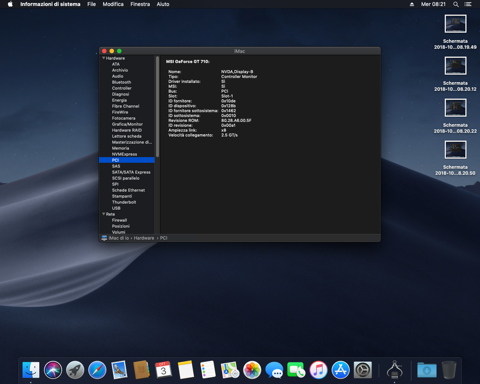
Task: Select Memoria in the sidebar
Action: [127, 148]
